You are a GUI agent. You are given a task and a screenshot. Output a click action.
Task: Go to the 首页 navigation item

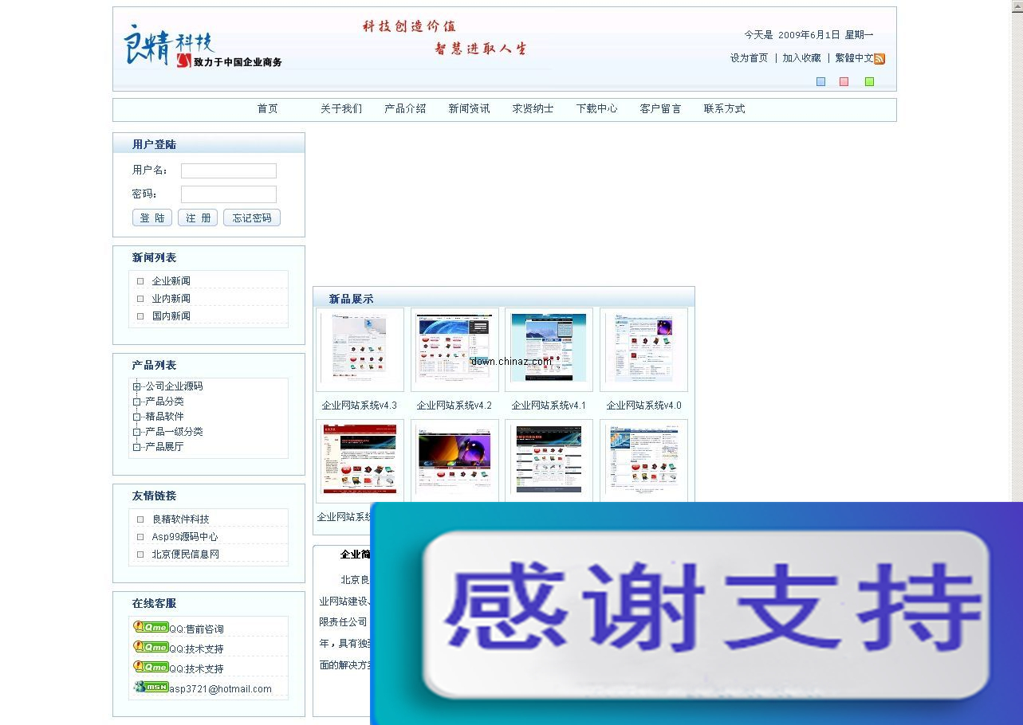point(268,109)
